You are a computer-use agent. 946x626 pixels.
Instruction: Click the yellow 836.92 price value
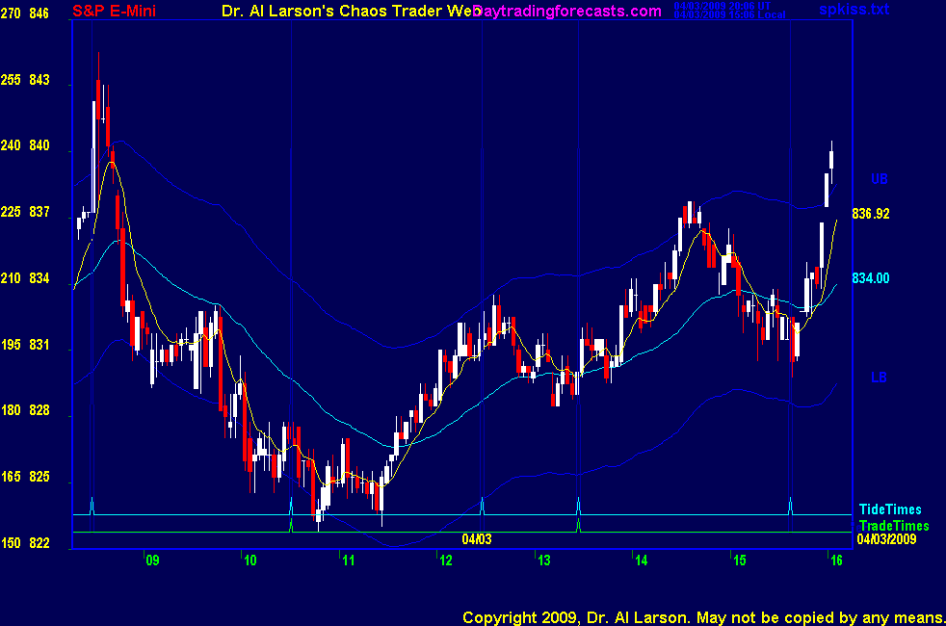[x=870, y=213]
